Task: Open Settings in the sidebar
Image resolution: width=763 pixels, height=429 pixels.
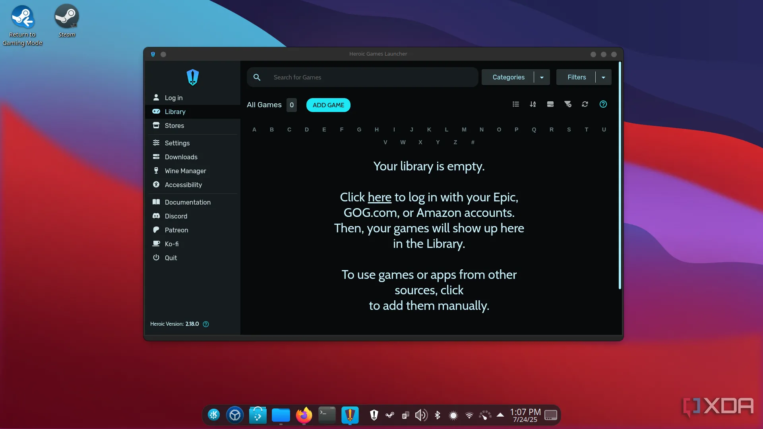Action: click(193, 143)
